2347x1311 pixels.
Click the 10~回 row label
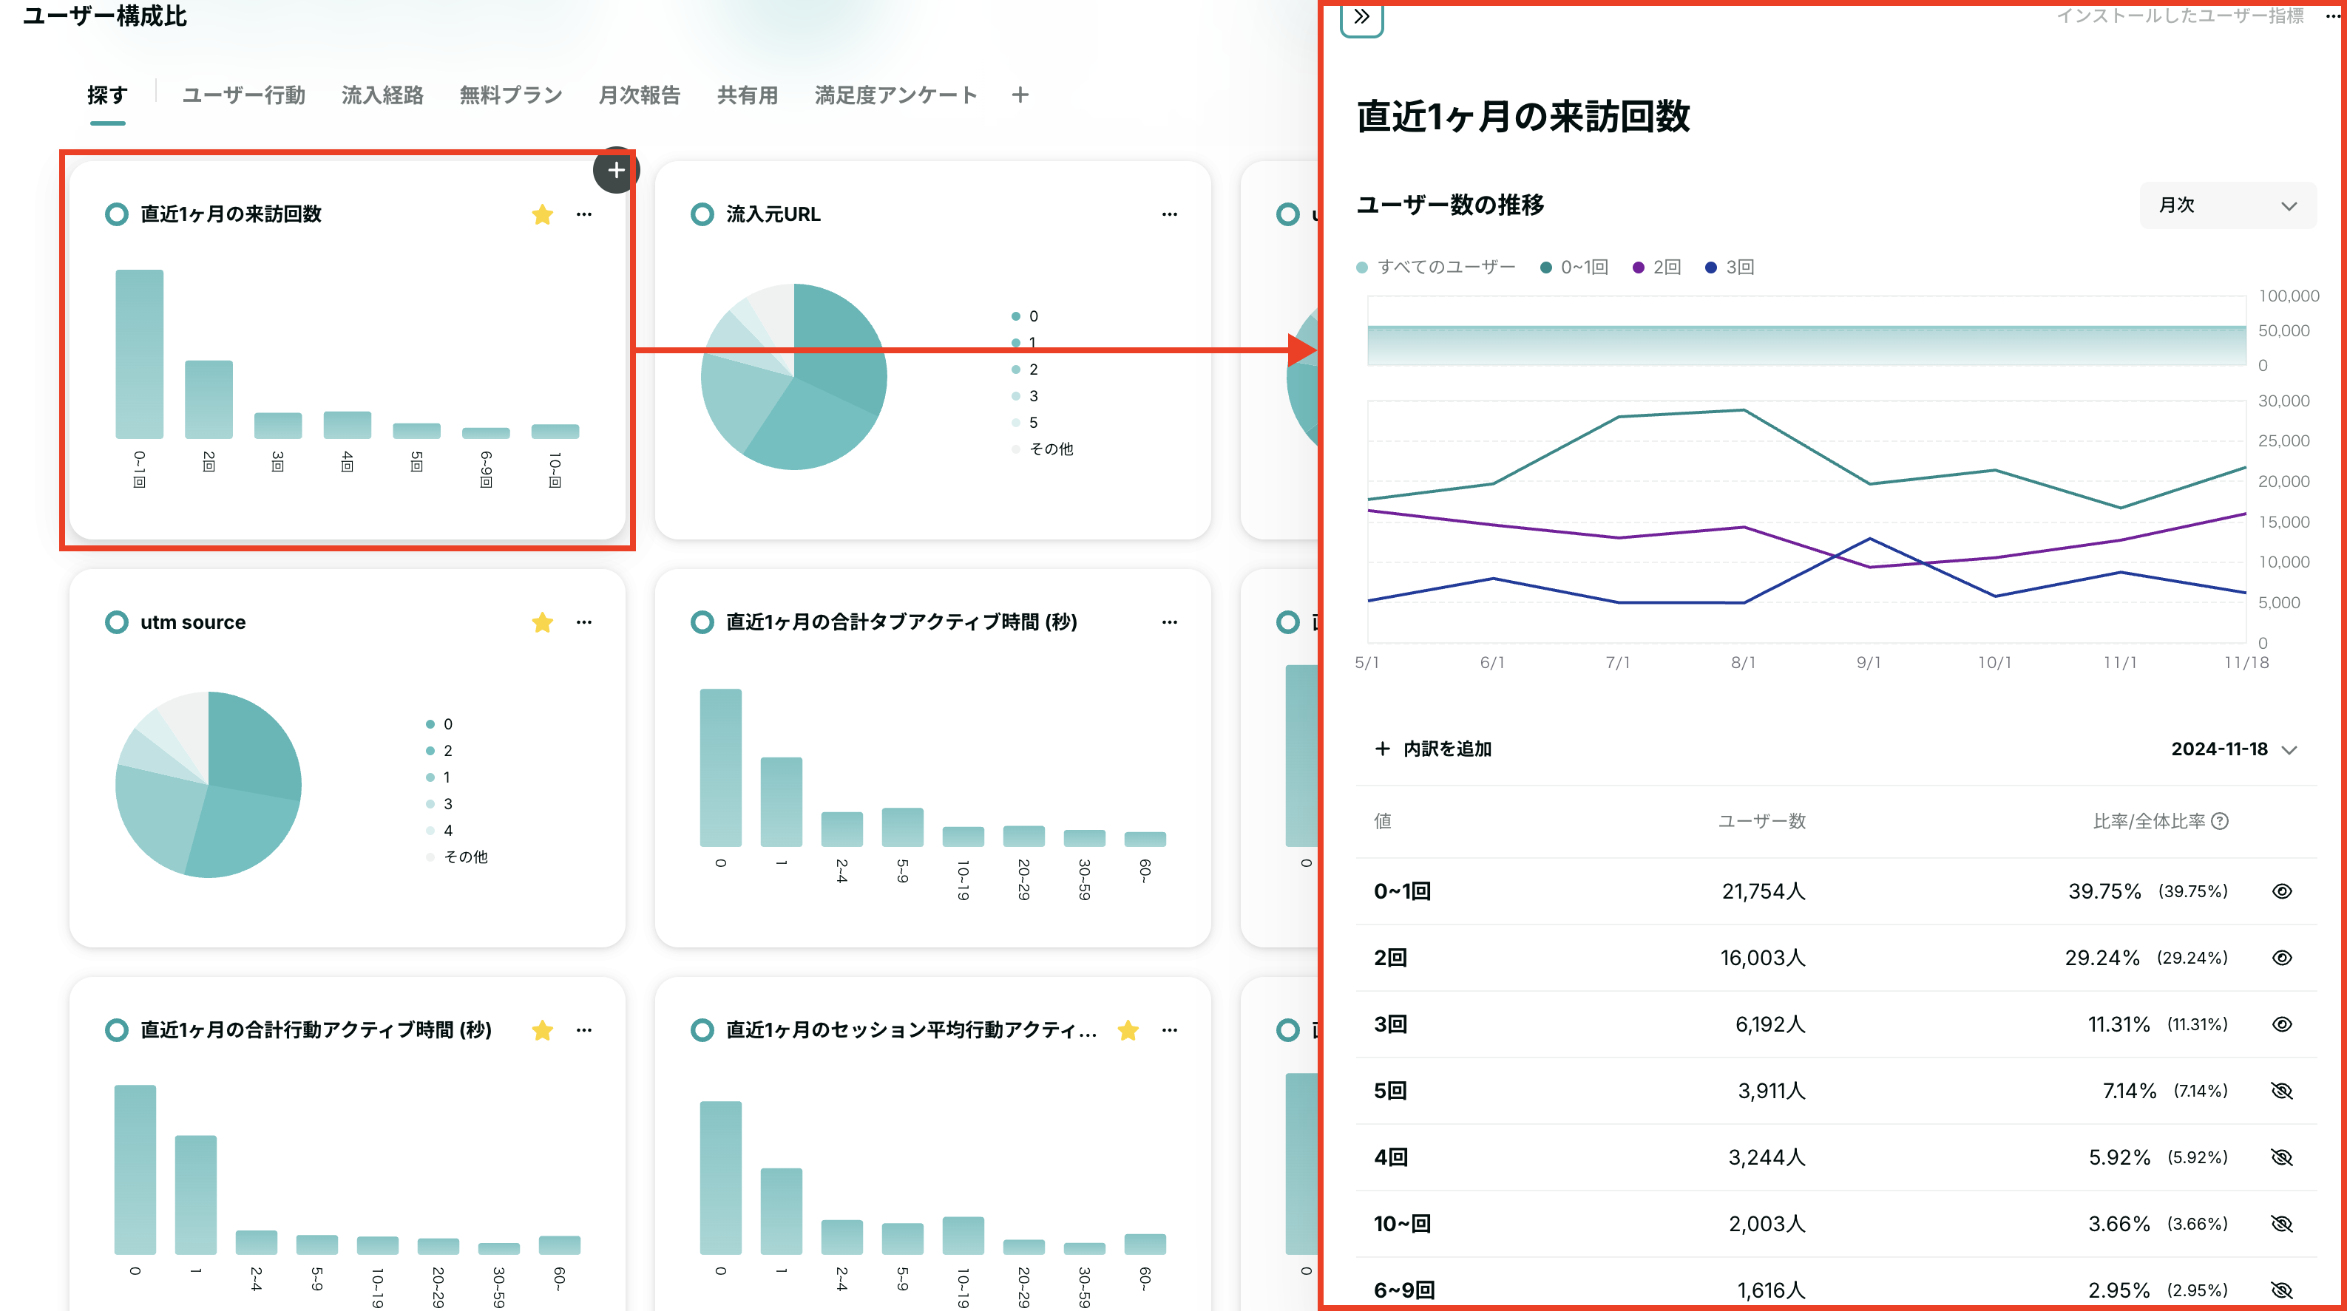click(x=1402, y=1224)
